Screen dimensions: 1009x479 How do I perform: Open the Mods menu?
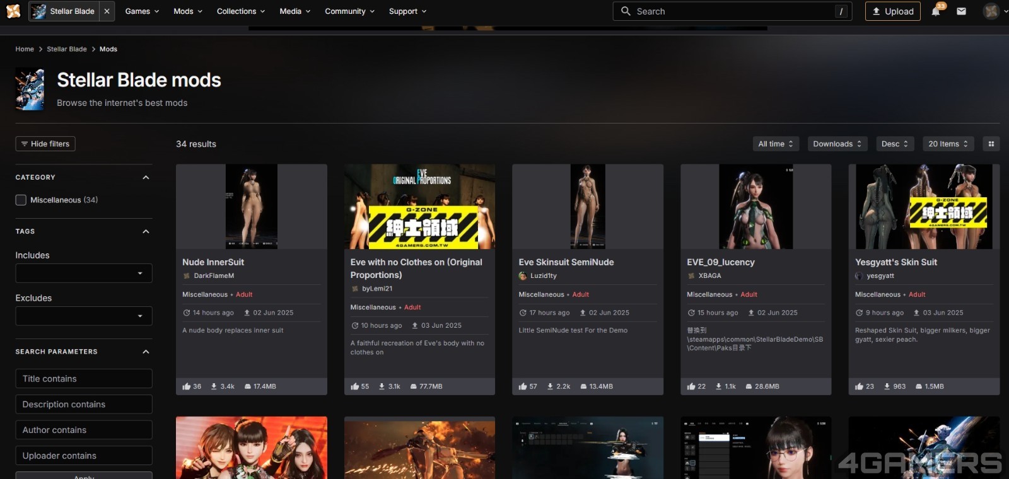(188, 11)
